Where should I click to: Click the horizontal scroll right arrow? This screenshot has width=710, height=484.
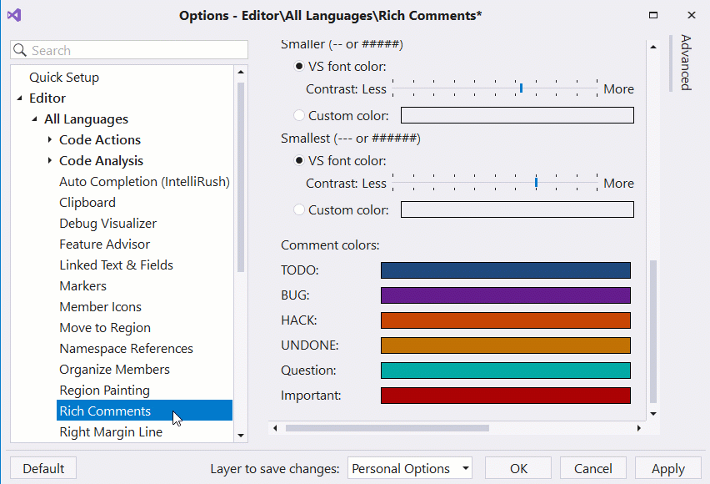pos(639,428)
